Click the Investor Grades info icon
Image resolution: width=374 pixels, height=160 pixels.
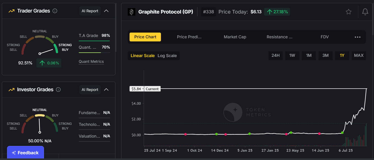58,90
